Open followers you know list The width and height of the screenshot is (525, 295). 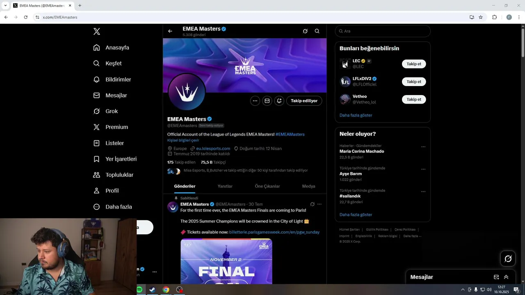point(237,170)
